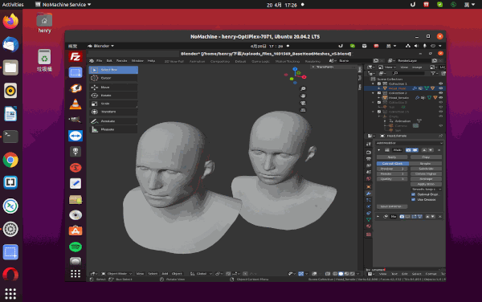The width and height of the screenshot is (482, 302).
Task: Uncheck the Collection 1 exclude checkbox
Action: point(379,84)
